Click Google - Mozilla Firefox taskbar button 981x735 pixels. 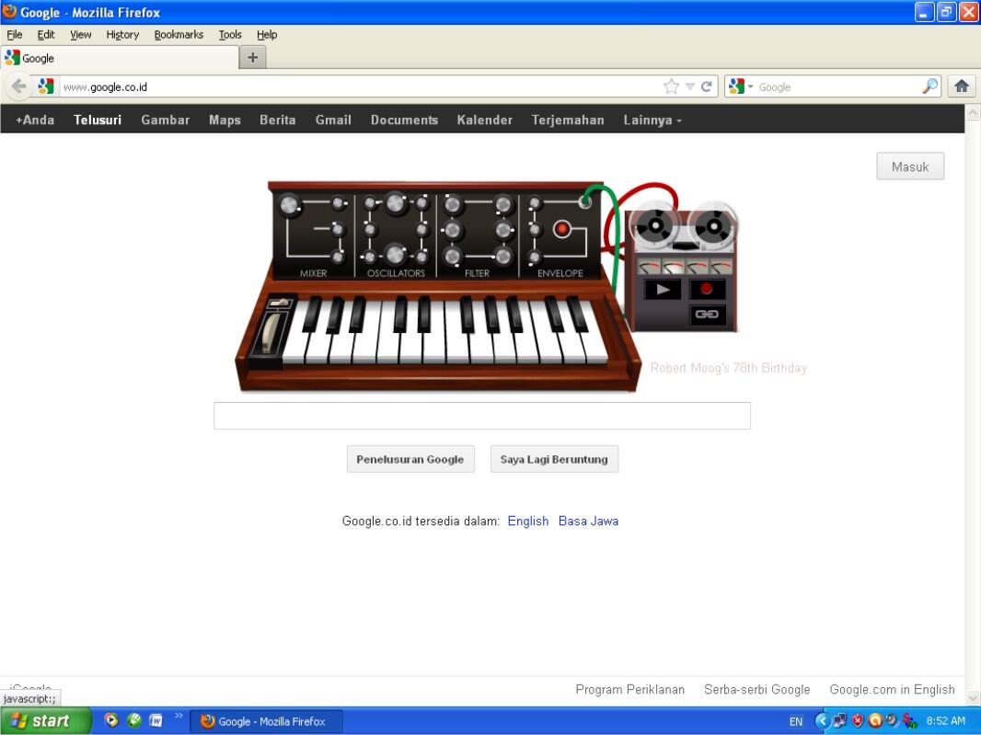266,721
